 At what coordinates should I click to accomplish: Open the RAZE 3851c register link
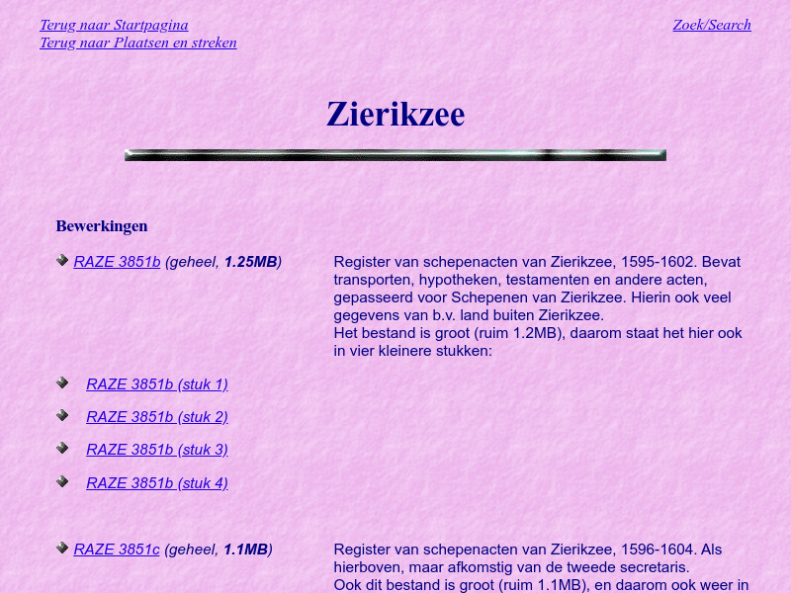click(x=117, y=549)
